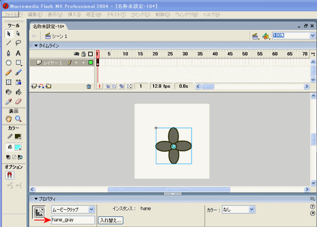
Task: Open the 修正 menu
Action: 94,15
